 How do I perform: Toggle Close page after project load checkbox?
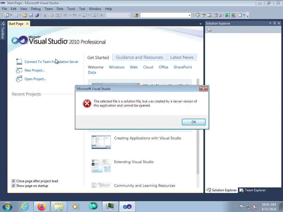tap(13, 181)
